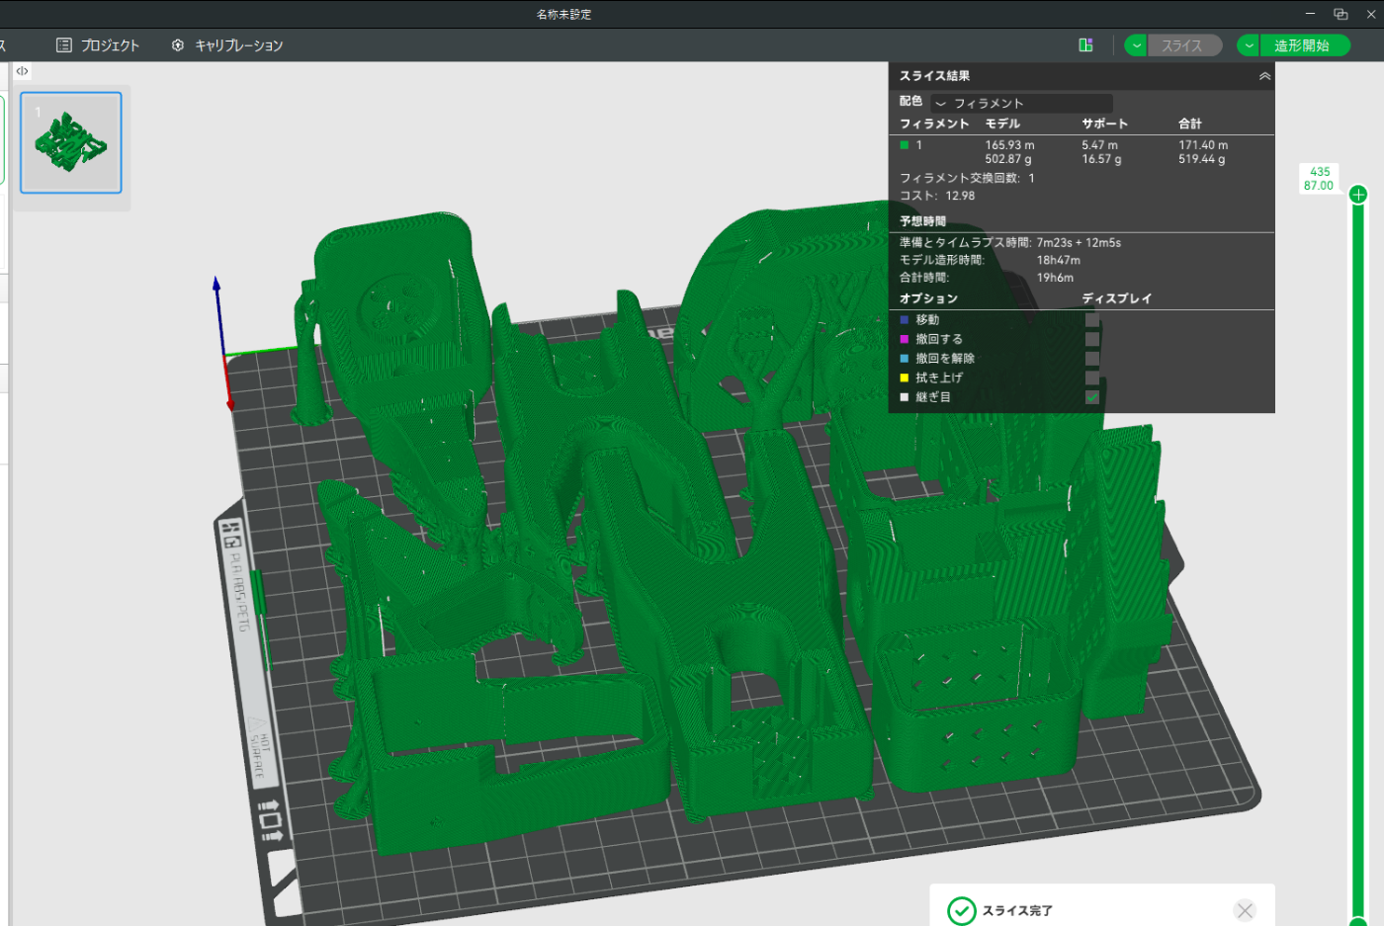Click the cyan 撤回を解除 color swatch
The image size is (1384, 926).
(905, 359)
